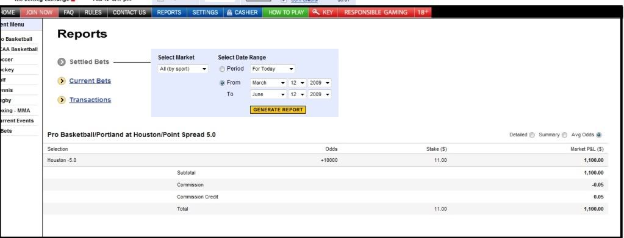Select Hockey in the event menu
The height and width of the screenshot is (238, 624).
(7, 70)
